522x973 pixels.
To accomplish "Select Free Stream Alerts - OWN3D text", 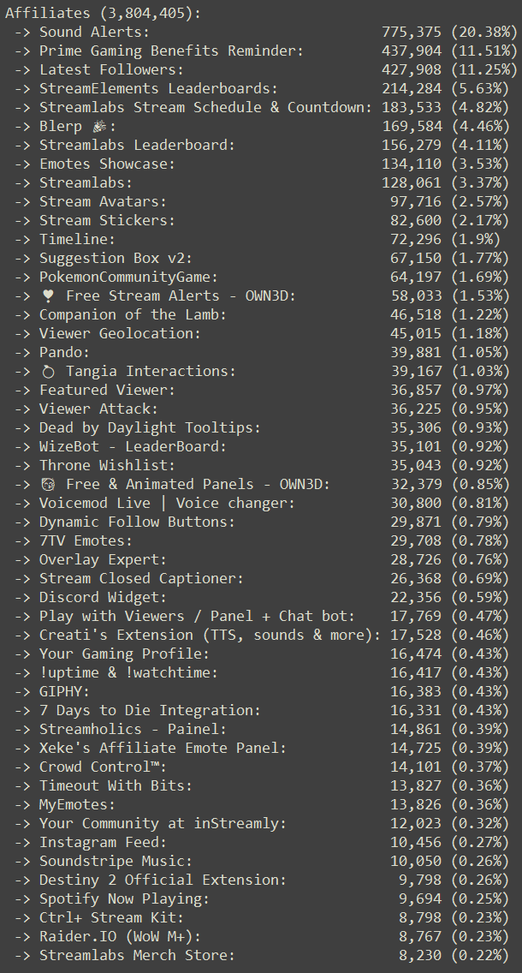I will pyautogui.click(x=181, y=296).
